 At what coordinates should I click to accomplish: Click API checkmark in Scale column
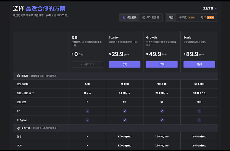pyautogui.click(x=199, y=111)
